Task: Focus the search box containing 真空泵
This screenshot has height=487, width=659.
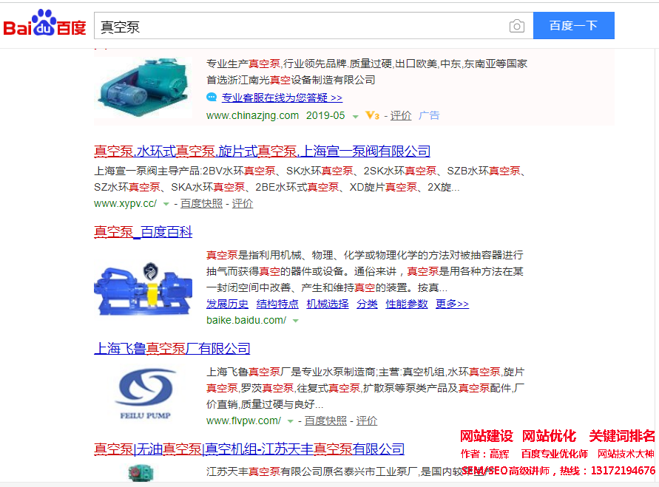Action: pos(300,26)
